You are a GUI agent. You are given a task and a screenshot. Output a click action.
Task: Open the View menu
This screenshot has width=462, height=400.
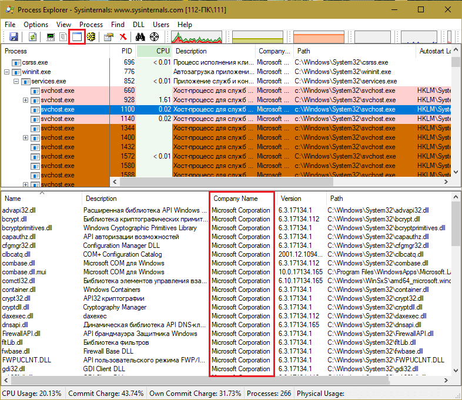[63, 25]
